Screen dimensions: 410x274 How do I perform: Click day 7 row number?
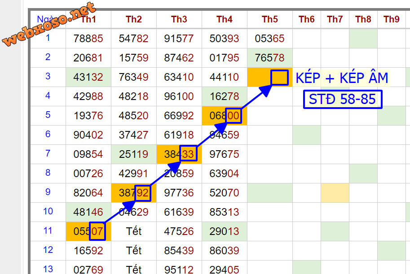[48, 153]
